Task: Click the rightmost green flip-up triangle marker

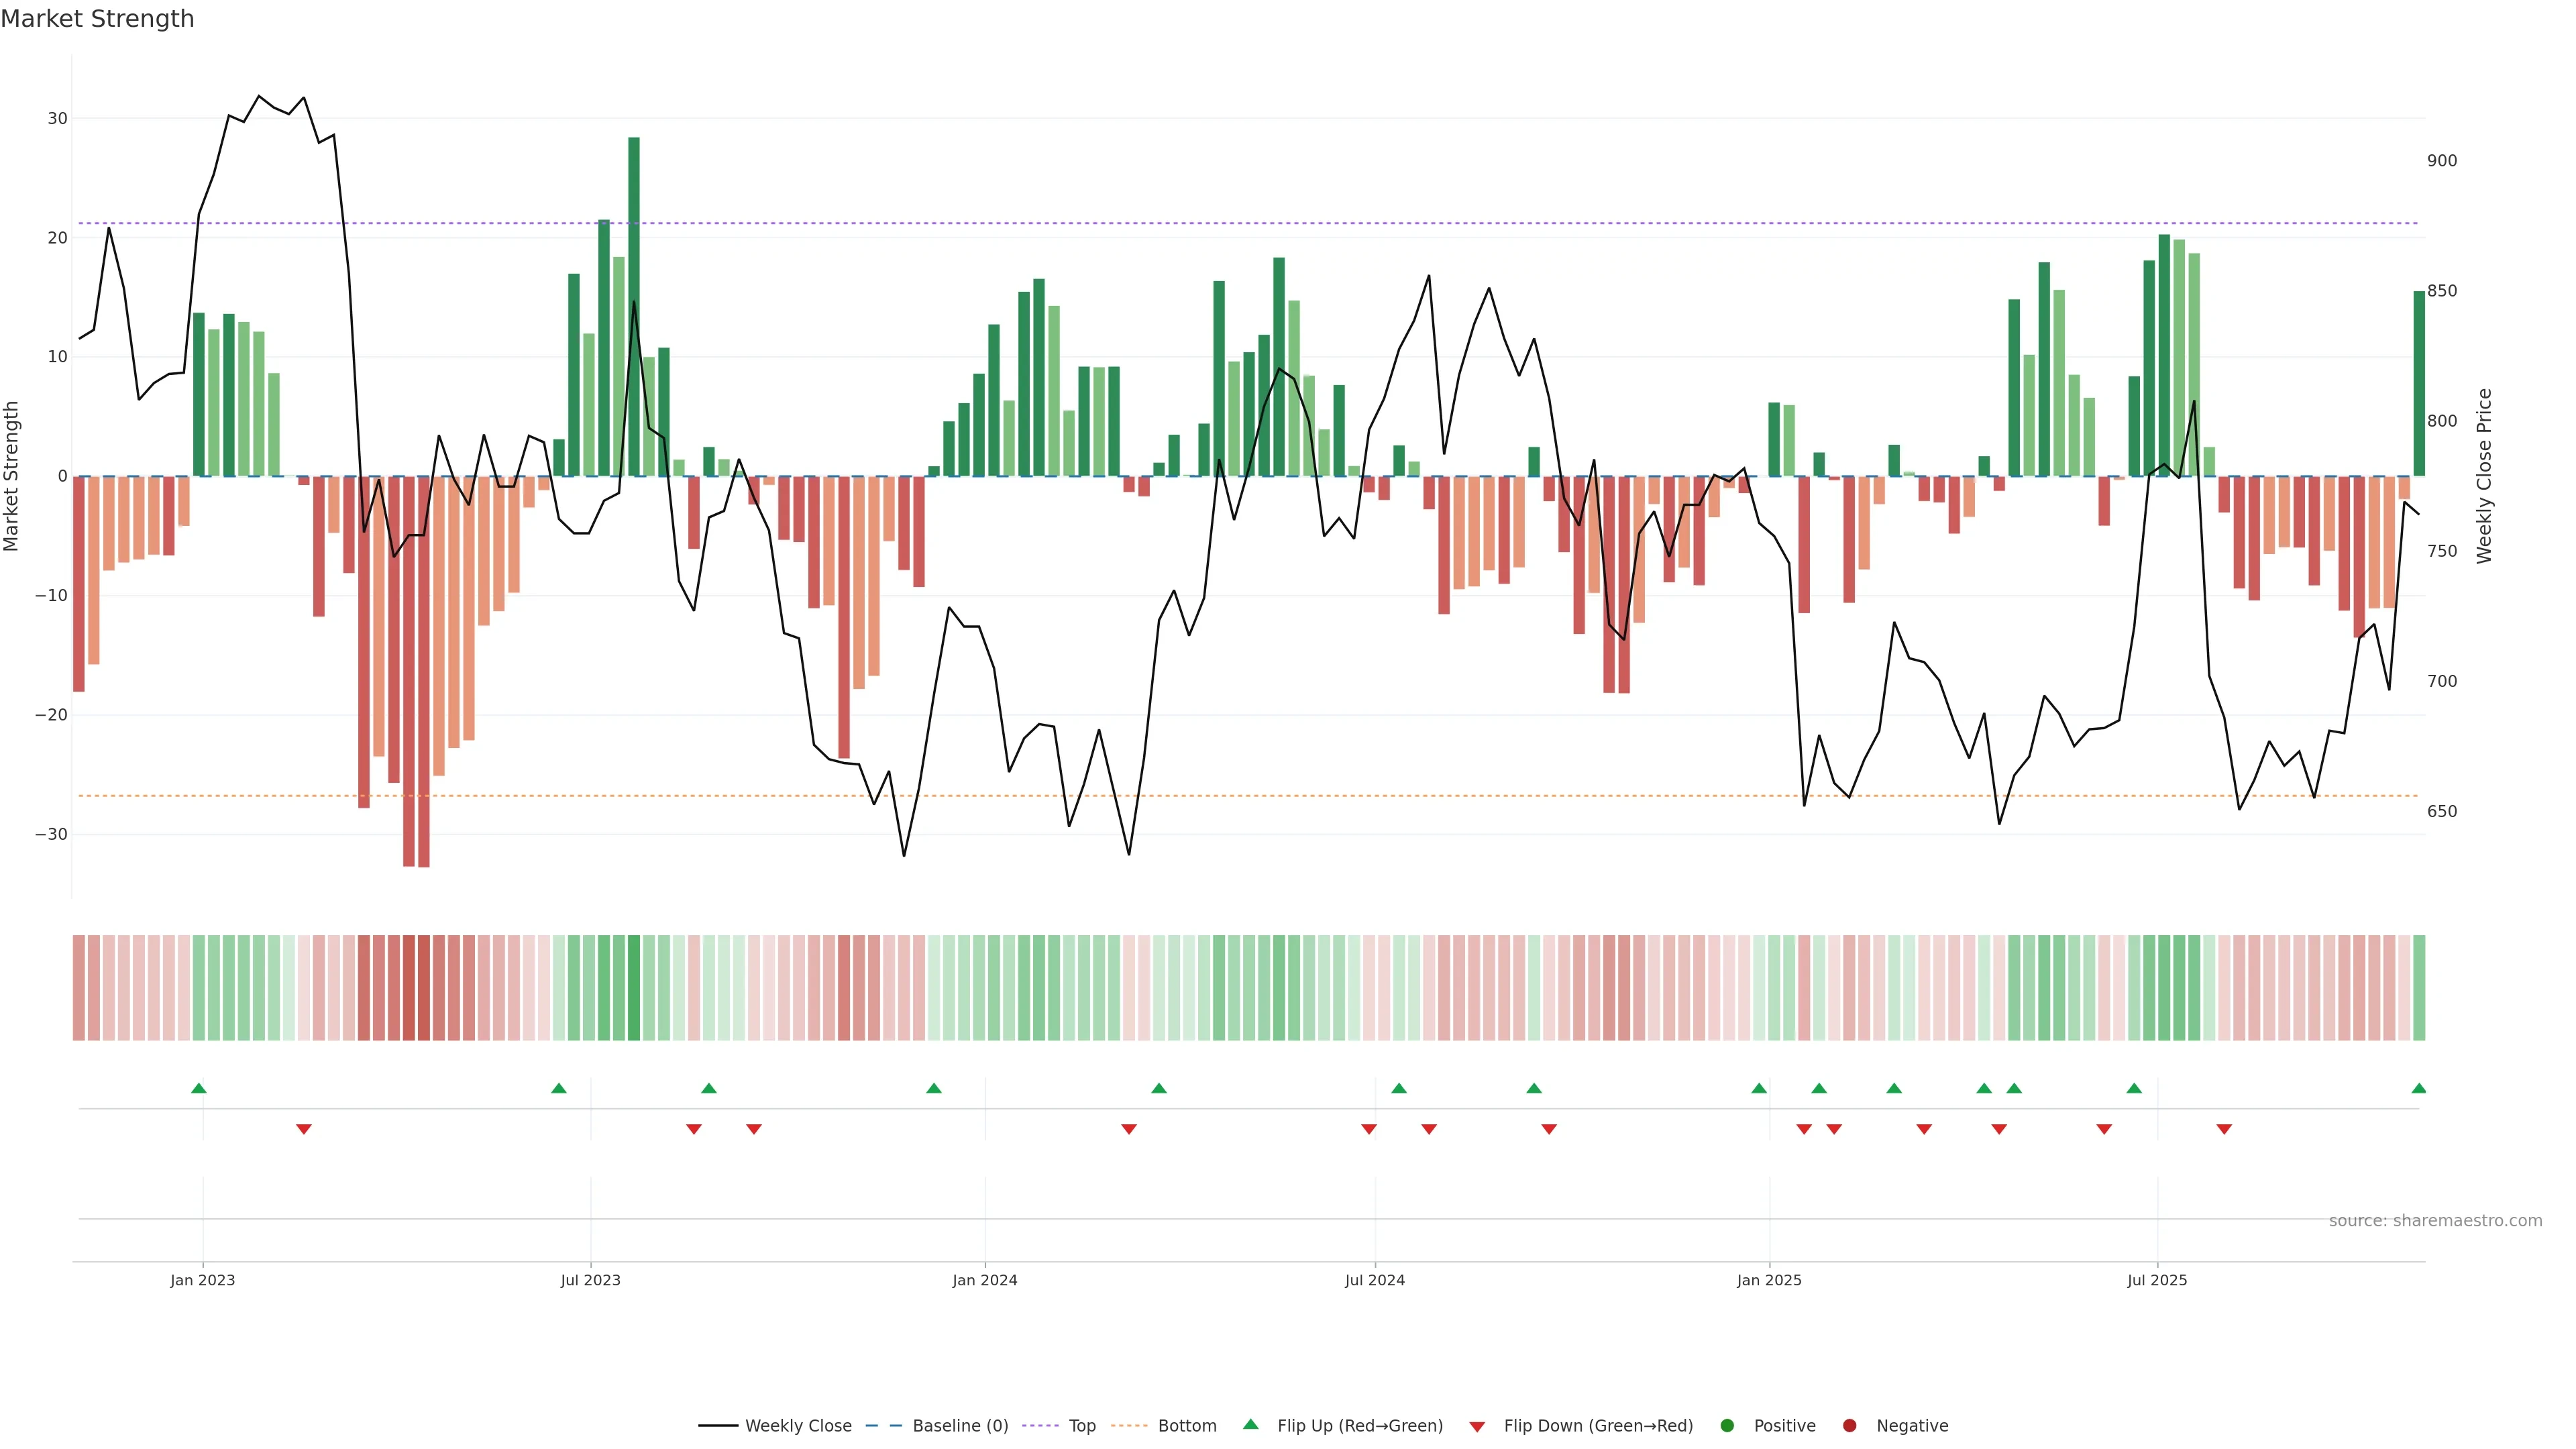Action: click(x=2418, y=1088)
